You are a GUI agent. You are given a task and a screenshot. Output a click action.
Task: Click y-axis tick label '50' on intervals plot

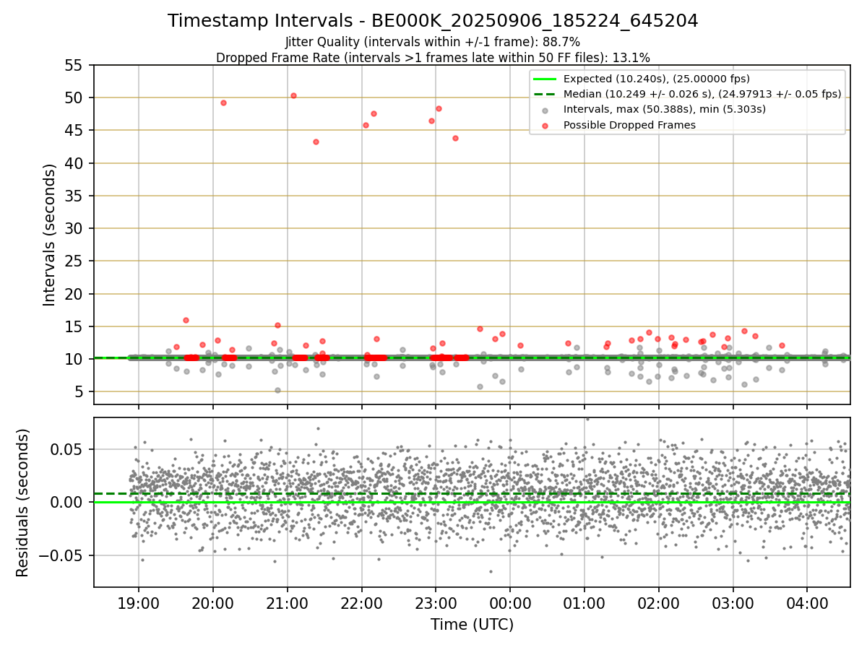[x=74, y=97]
